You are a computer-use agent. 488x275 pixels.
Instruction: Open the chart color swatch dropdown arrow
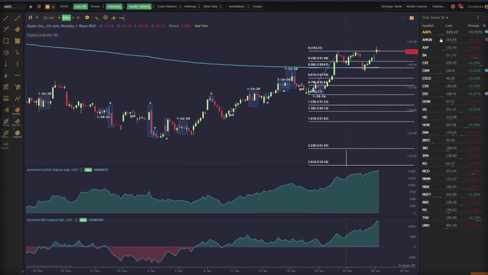click(53, 7)
